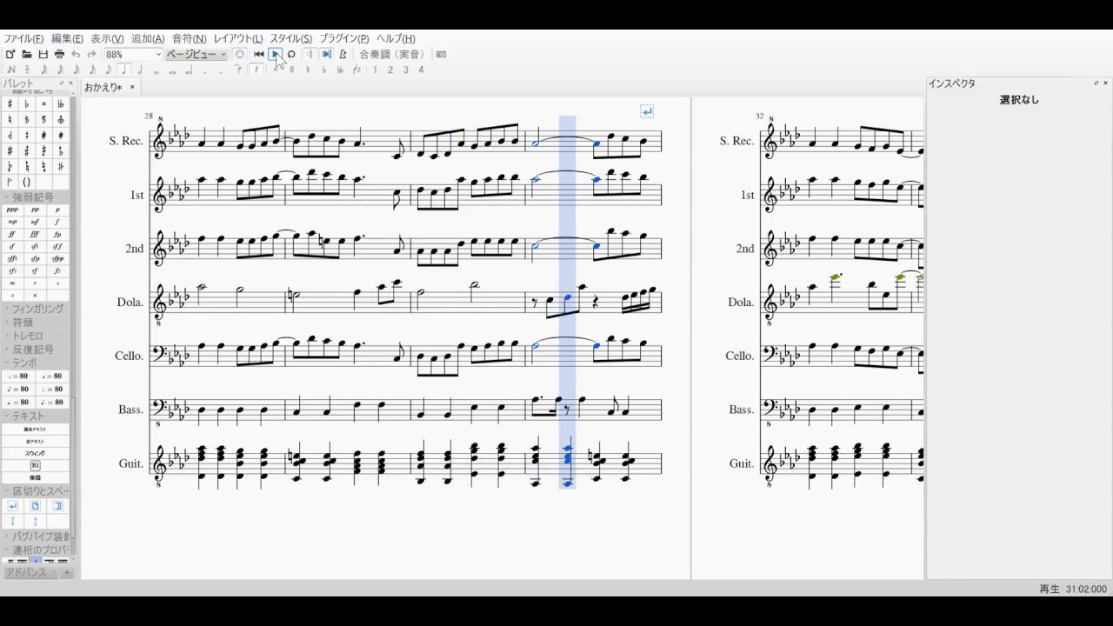
Task: Toggle the metronome icon in toolbar
Action: pos(343,54)
